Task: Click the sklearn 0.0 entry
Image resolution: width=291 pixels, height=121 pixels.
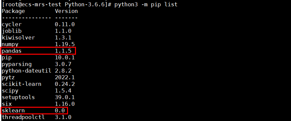Action: (x=34, y=110)
